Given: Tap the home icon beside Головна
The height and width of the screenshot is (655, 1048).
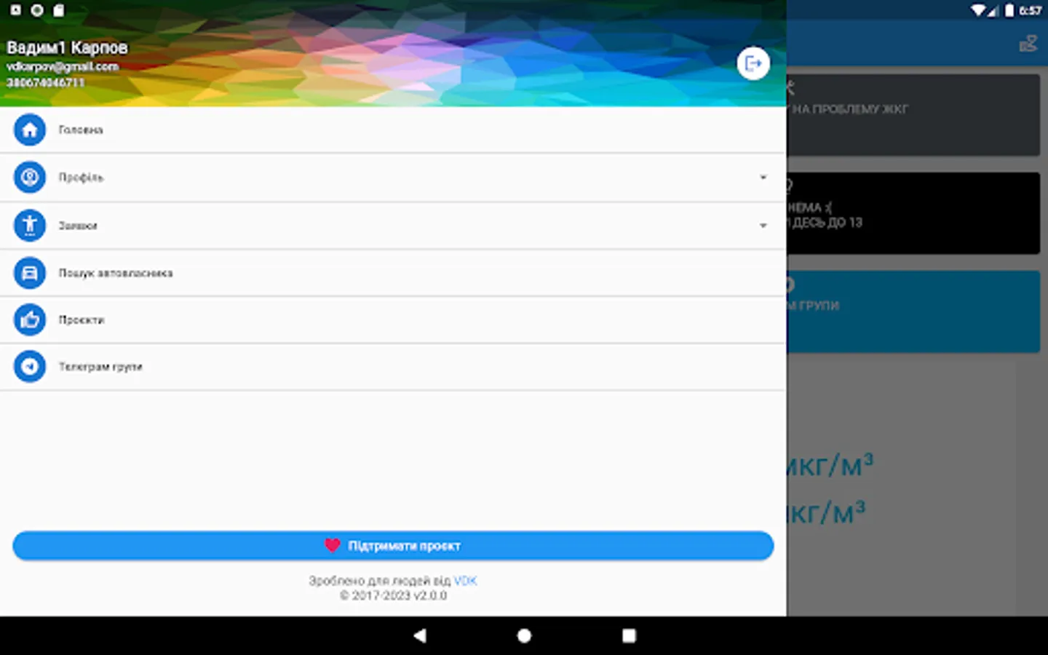Looking at the screenshot, I should click(30, 130).
